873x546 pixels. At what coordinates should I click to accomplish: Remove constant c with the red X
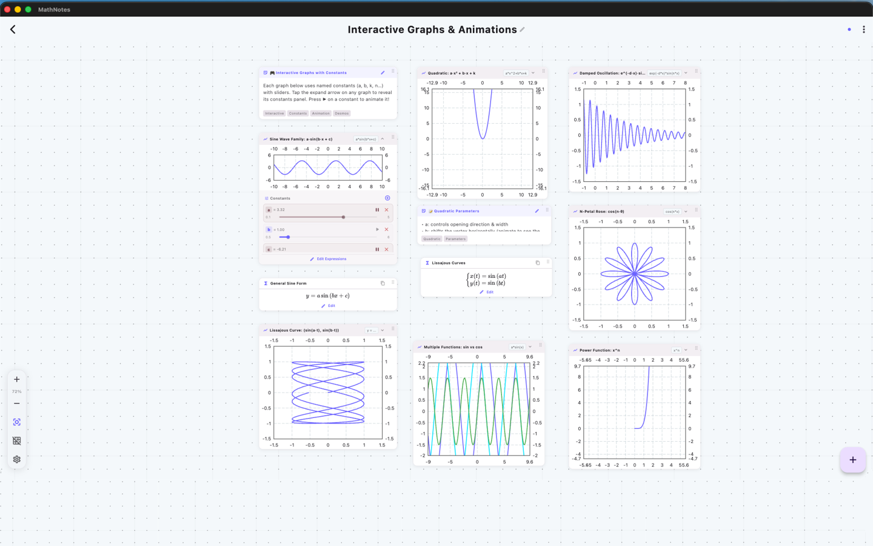coord(386,249)
